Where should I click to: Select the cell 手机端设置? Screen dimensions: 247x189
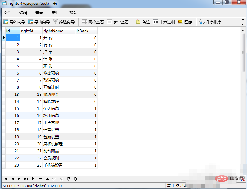click(x=59, y=165)
